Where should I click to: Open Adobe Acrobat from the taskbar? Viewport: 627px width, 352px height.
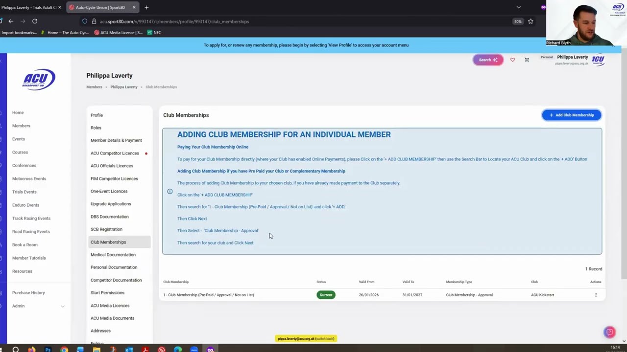coord(145,350)
